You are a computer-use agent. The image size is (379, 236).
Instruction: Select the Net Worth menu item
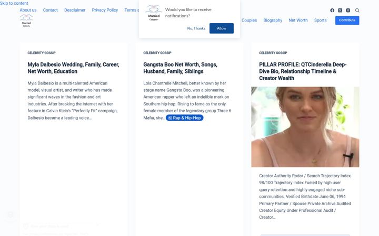298,20
